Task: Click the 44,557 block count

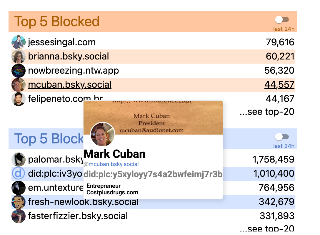Action: tap(279, 85)
